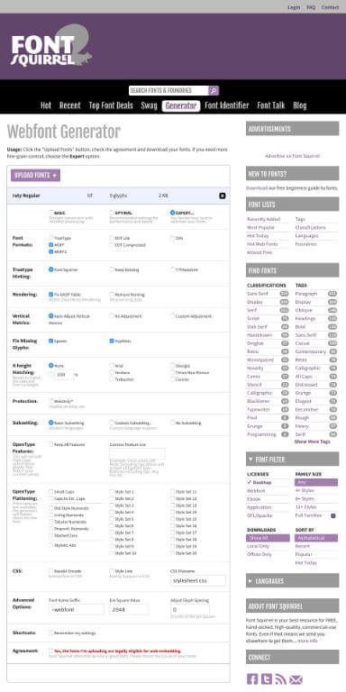This screenshot has height=692, width=346.
Task: Select Local Only downloads filter
Action: pos(259,546)
